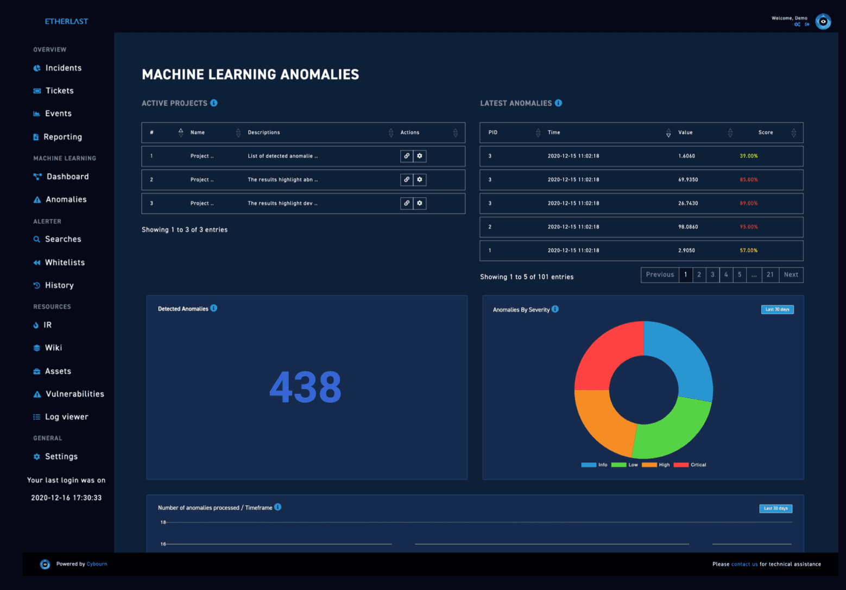Image resolution: width=846 pixels, height=590 pixels.
Task: Open link icon for project 1
Action: (407, 156)
